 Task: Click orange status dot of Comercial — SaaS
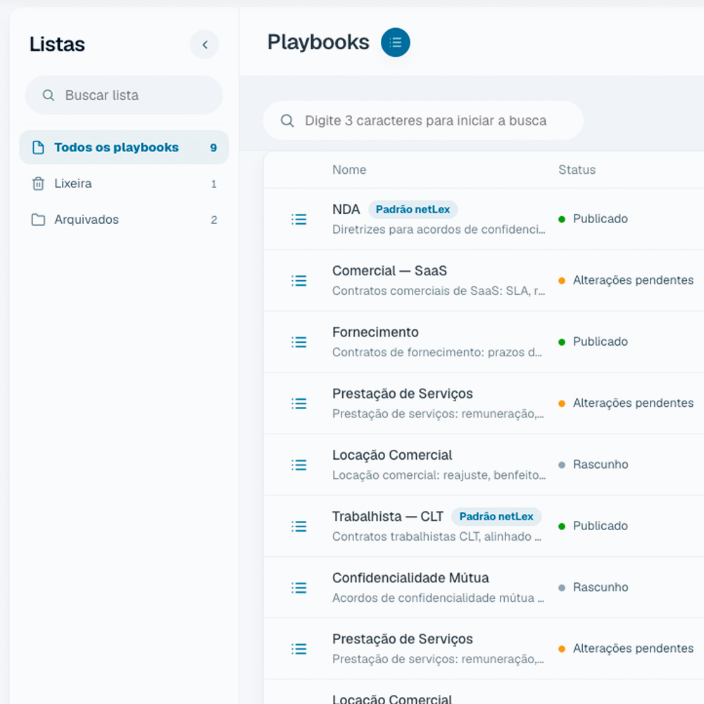pyautogui.click(x=562, y=281)
